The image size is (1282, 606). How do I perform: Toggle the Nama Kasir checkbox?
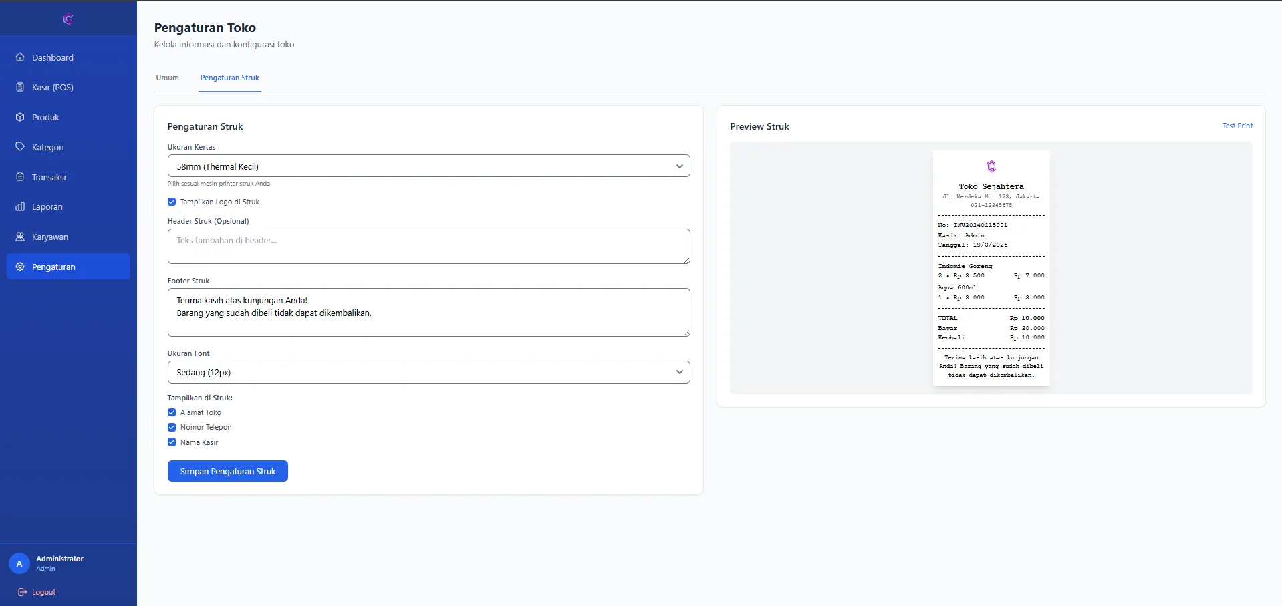pyautogui.click(x=172, y=442)
